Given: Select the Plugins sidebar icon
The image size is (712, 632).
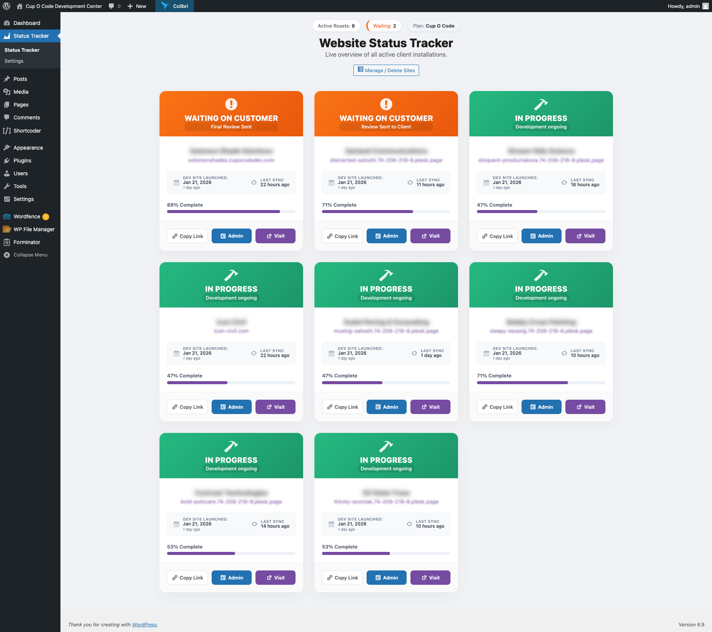Looking at the screenshot, I should tap(8, 160).
